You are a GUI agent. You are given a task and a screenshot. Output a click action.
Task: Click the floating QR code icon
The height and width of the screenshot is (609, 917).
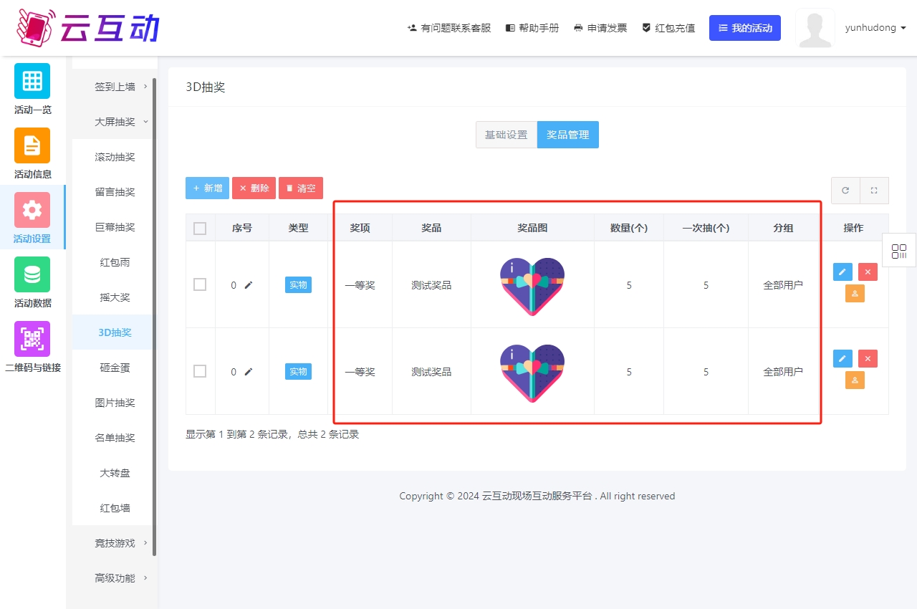tap(899, 251)
